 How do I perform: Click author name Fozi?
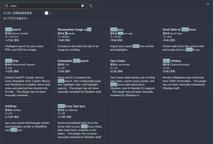(x=67, y=65)
